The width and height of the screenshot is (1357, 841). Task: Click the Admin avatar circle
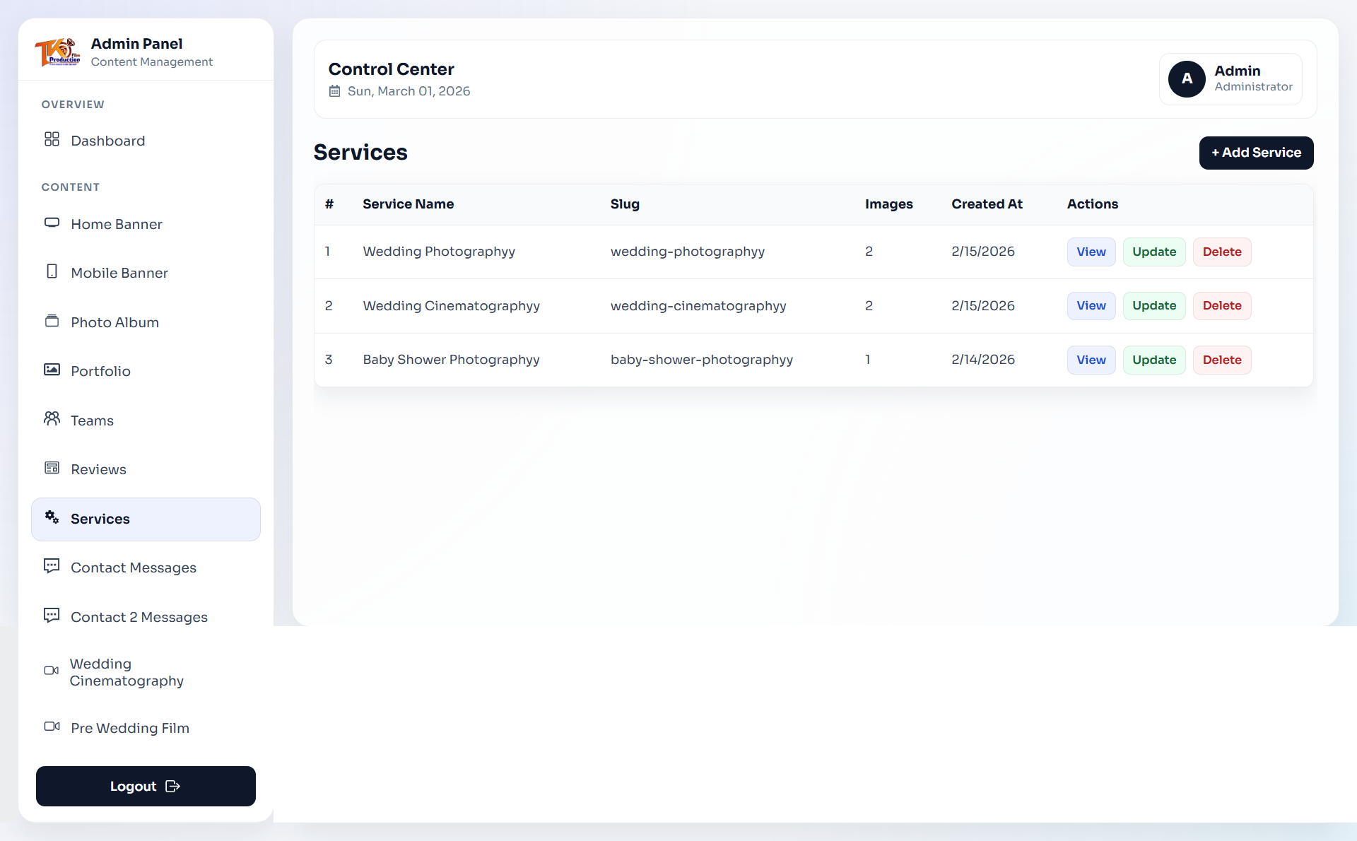[x=1187, y=79]
